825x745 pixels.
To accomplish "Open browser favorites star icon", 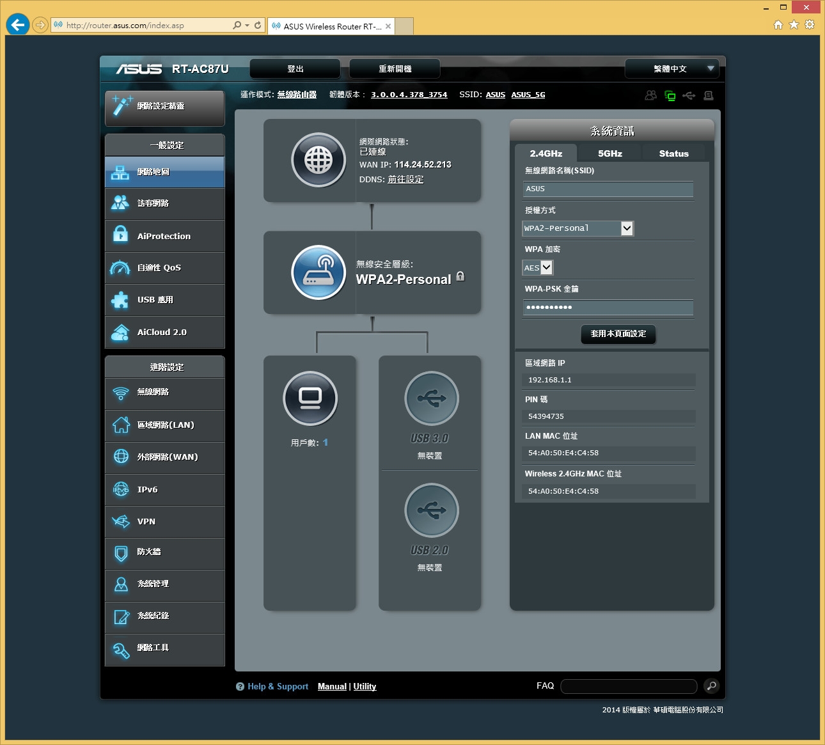I will 794,25.
